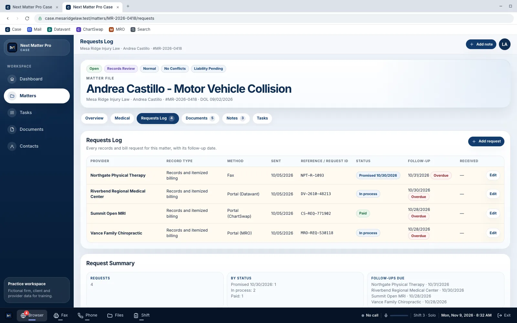Open the Dashboard sidebar icon

click(x=12, y=79)
